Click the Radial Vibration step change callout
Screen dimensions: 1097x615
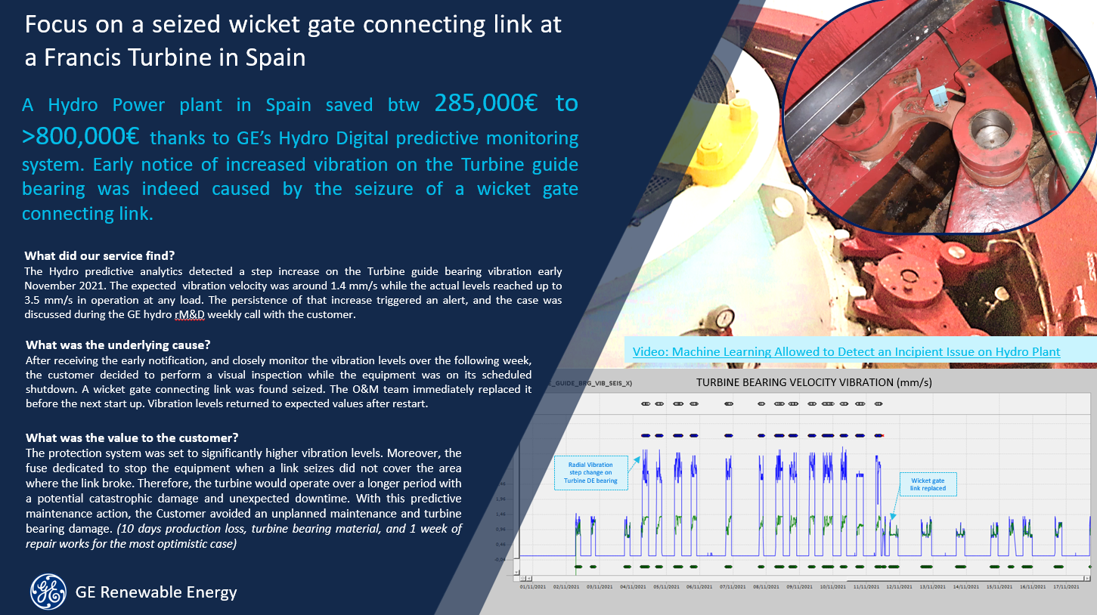pos(591,473)
